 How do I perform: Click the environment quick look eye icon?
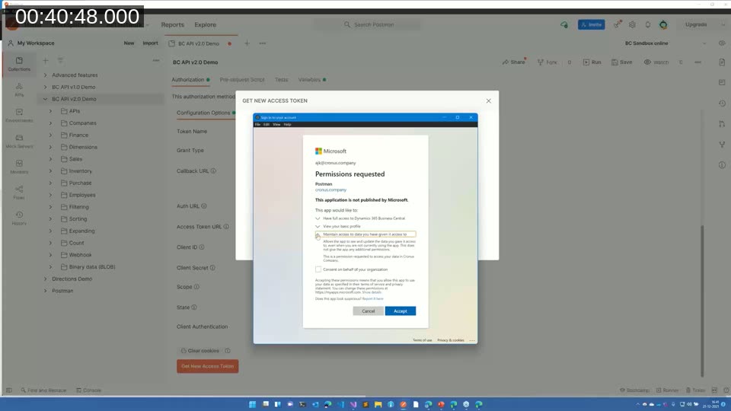722,43
